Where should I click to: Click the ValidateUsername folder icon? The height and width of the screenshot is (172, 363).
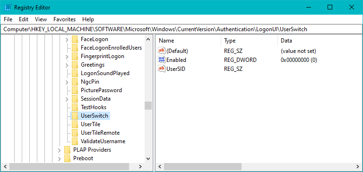(x=75, y=141)
